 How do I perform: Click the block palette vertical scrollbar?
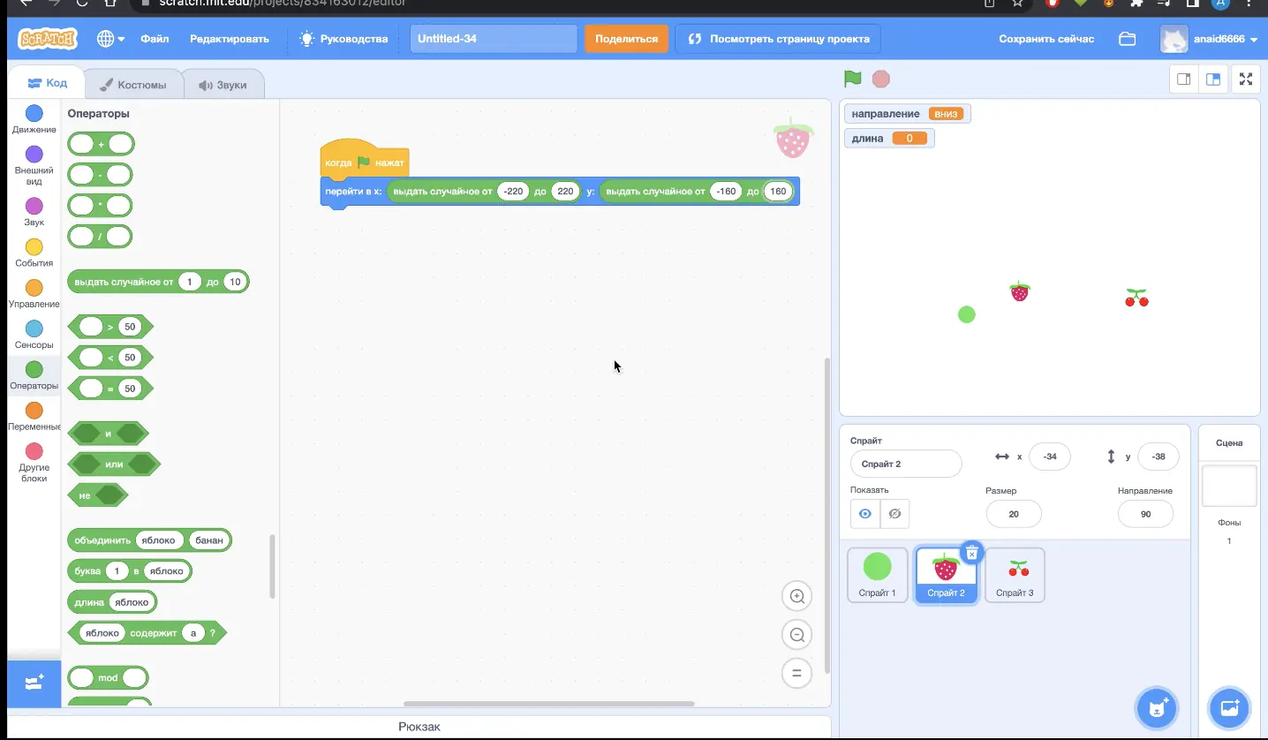click(x=272, y=566)
